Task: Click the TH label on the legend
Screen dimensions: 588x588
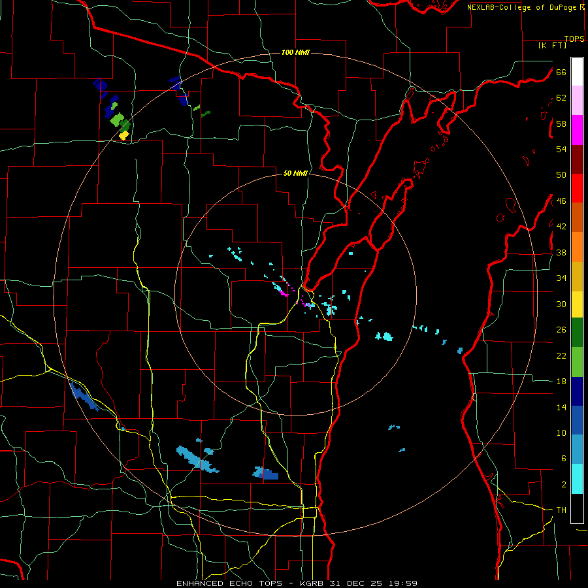Action: pos(561,510)
